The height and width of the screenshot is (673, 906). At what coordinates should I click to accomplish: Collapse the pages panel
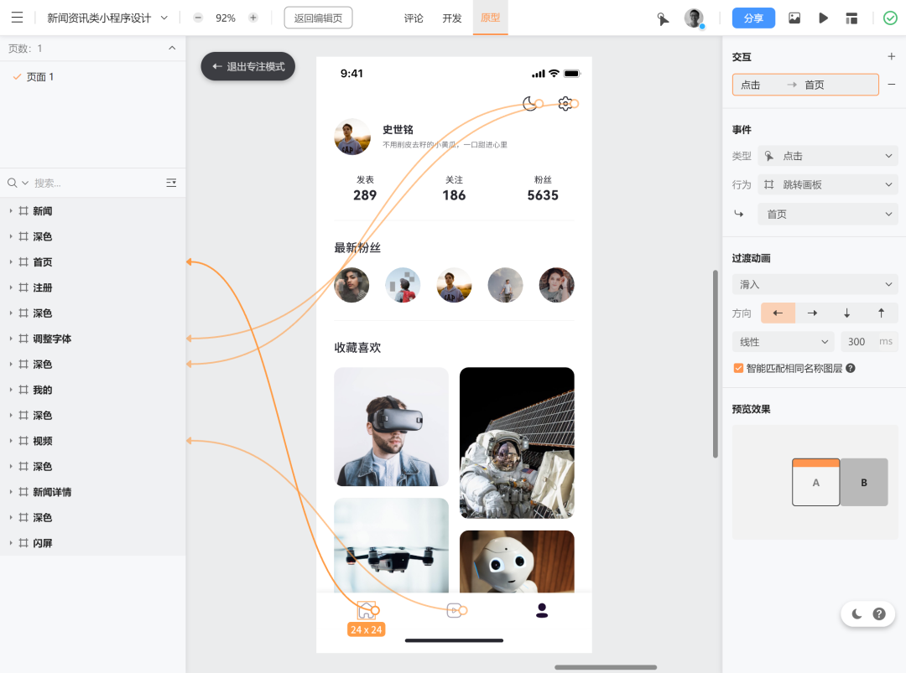pos(172,48)
